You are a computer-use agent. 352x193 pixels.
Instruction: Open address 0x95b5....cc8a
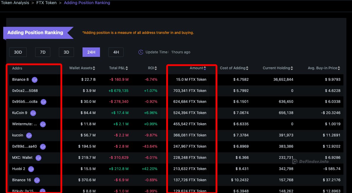pos(25,102)
